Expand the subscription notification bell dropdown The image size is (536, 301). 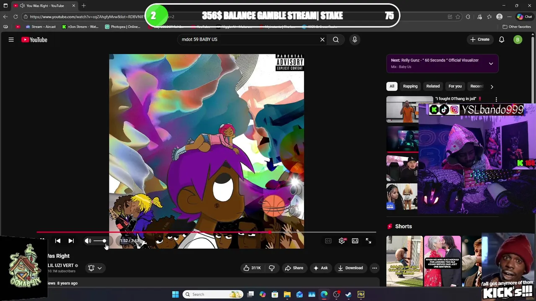coord(95,268)
